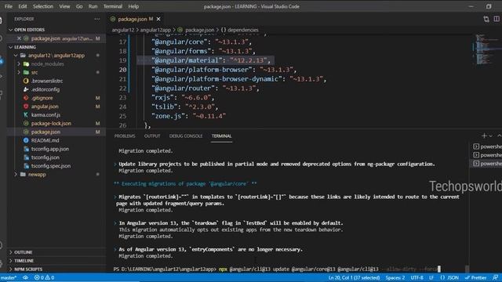Click the master branch status item
The width and height of the screenshot is (502, 282).
point(9,277)
